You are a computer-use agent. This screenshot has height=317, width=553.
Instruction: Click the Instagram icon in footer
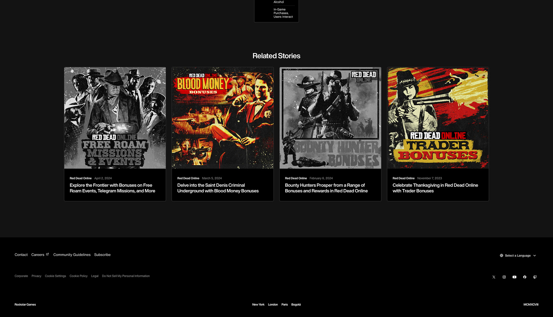pos(504,277)
